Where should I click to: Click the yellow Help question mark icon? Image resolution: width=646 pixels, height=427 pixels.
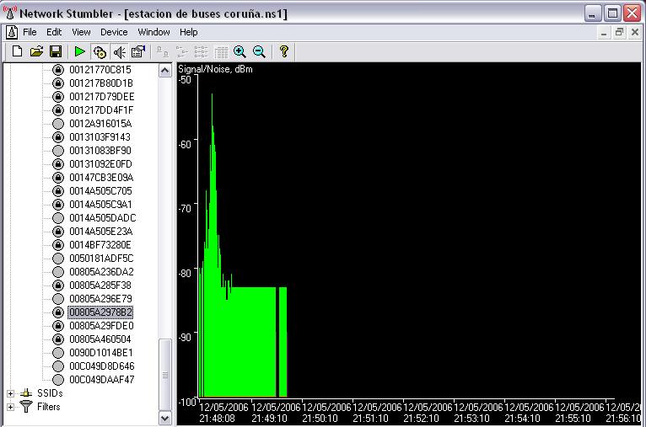283,52
